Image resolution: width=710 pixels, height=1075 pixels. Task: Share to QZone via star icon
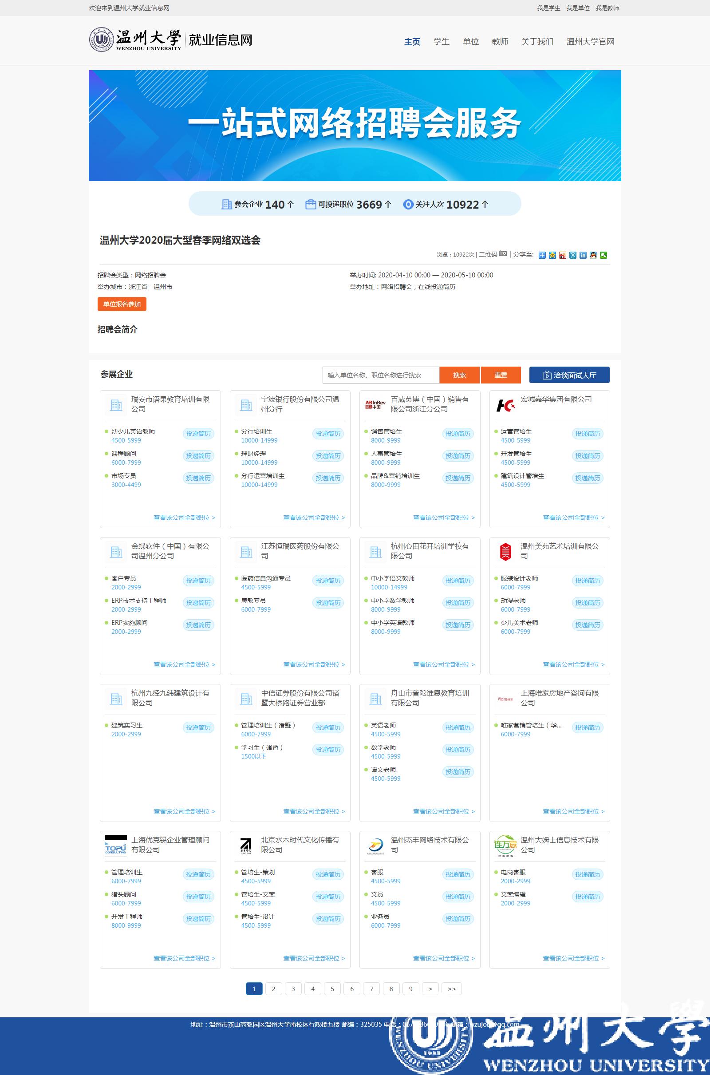tap(552, 255)
